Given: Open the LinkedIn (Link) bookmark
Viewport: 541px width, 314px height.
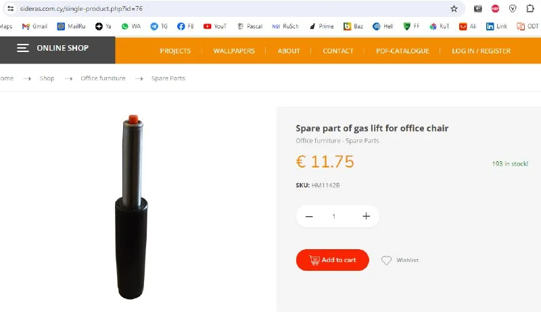Looking at the screenshot, I should tap(496, 26).
